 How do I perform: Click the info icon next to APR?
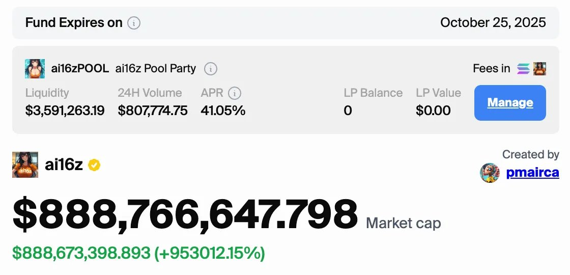click(235, 93)
